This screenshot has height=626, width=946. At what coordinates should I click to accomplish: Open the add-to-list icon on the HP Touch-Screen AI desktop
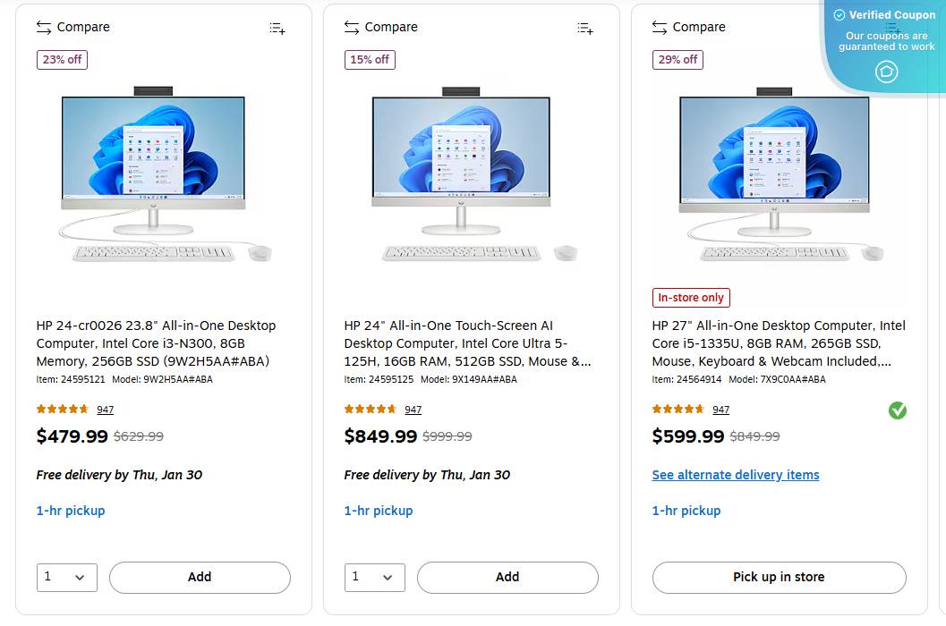click(x=585, y=29)
